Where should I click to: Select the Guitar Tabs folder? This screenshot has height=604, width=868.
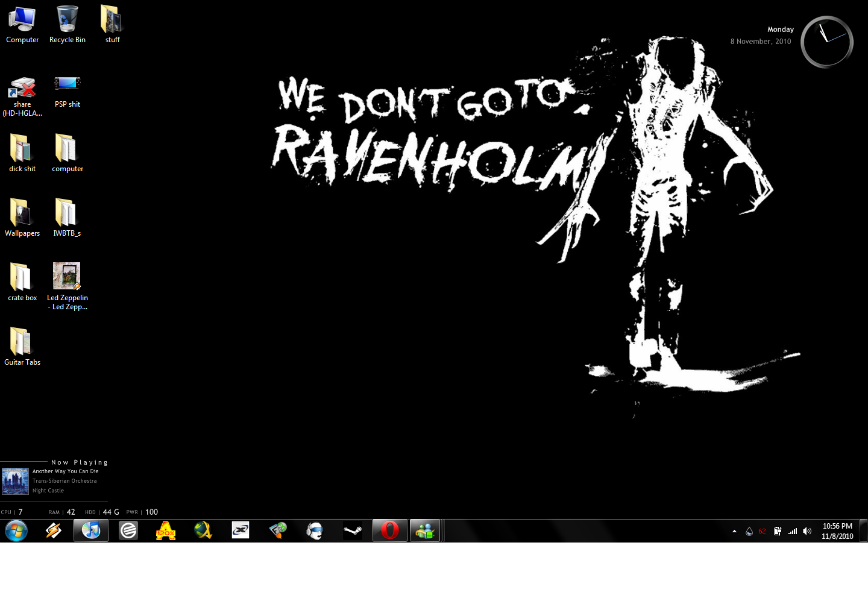(x=22, y=347)
